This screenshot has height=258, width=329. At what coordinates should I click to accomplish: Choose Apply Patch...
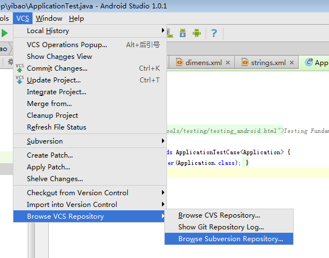tap(90, 167)
